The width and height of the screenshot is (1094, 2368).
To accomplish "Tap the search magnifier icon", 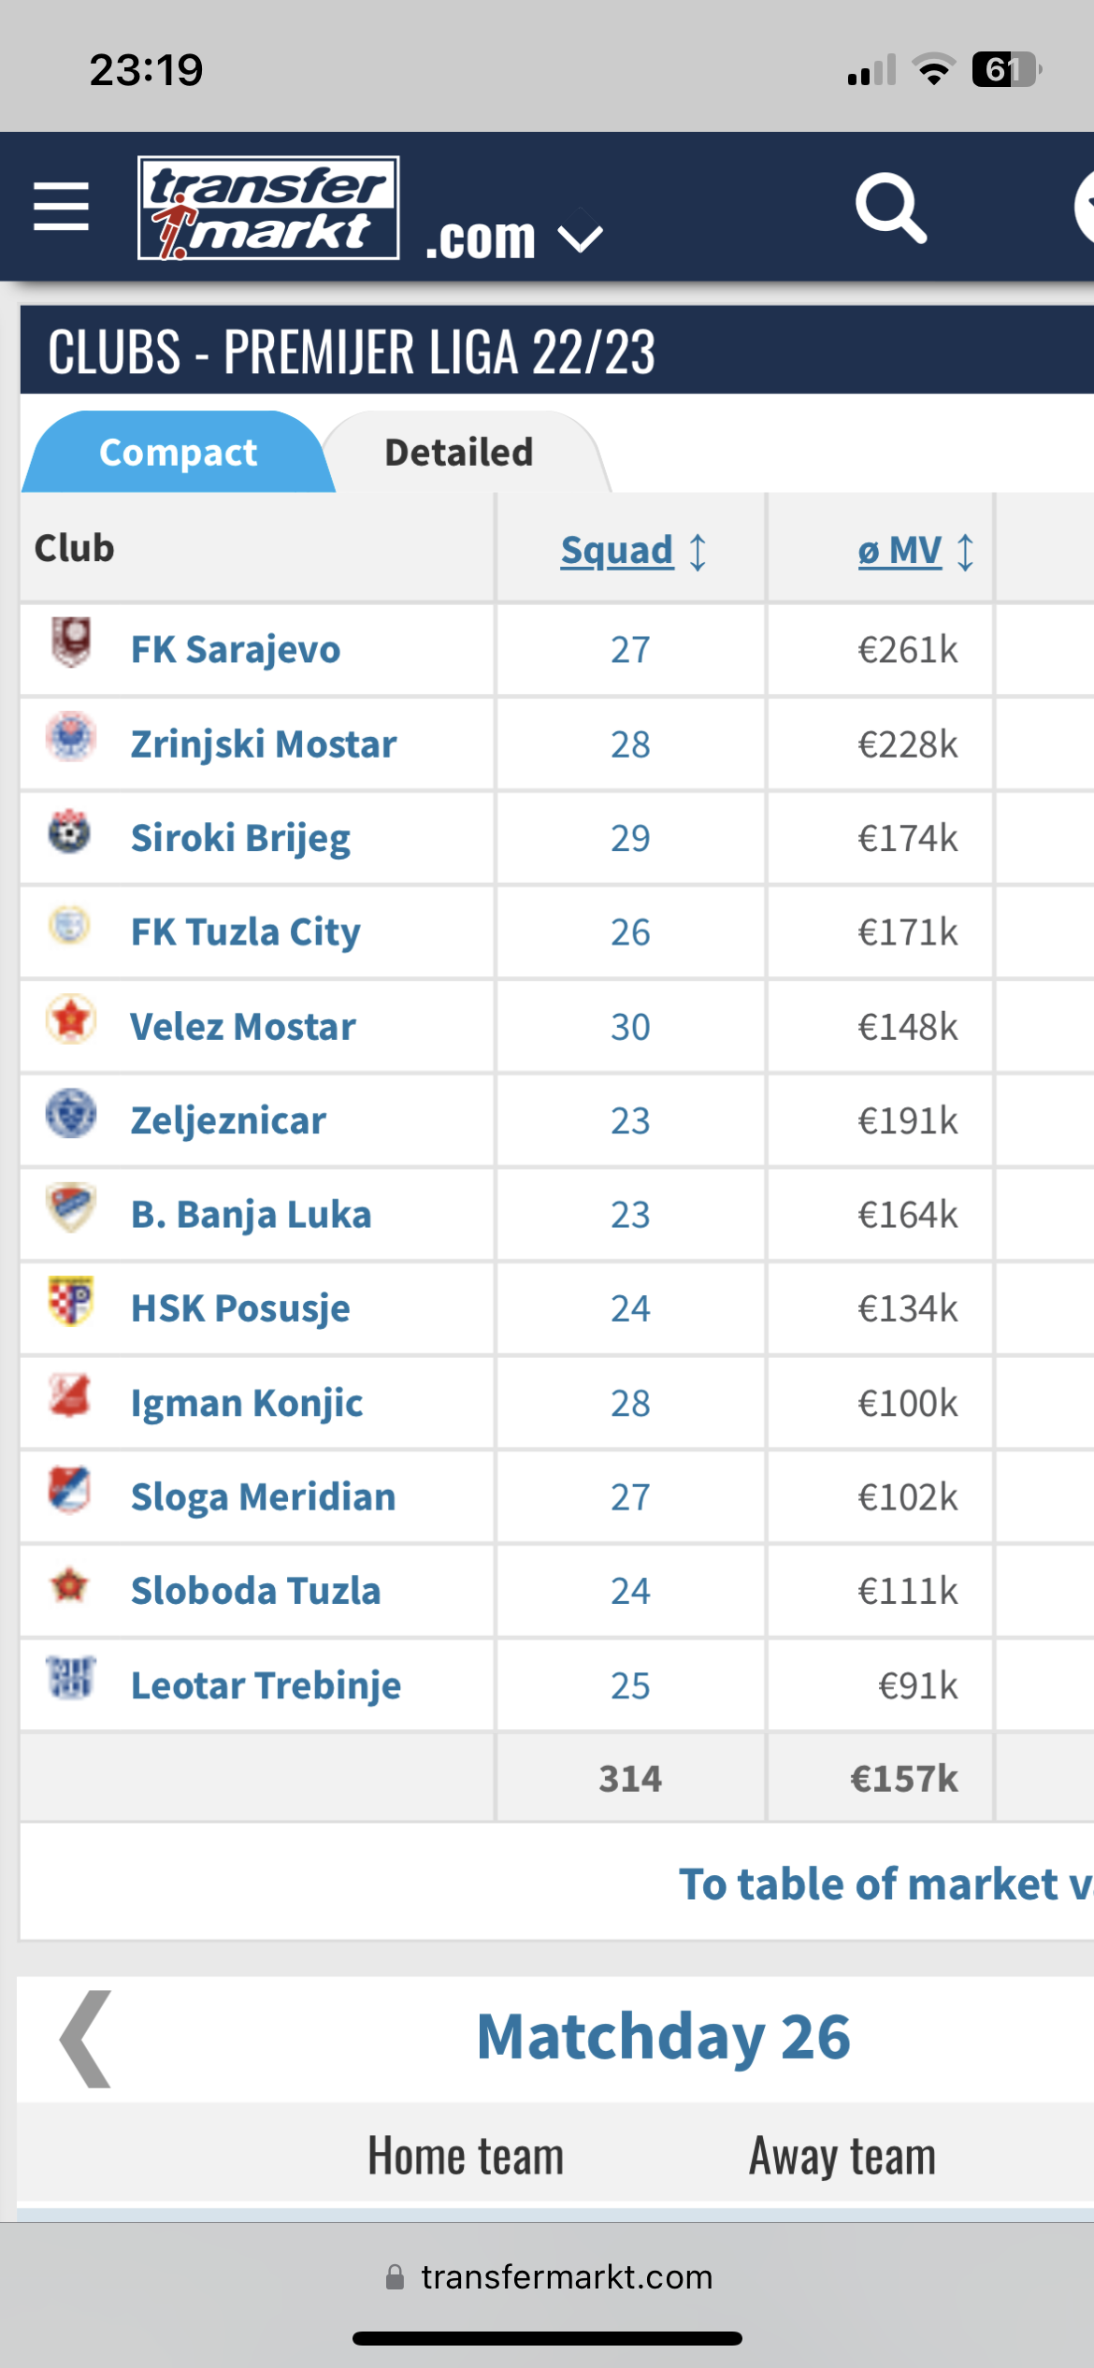I will (891, 208).
